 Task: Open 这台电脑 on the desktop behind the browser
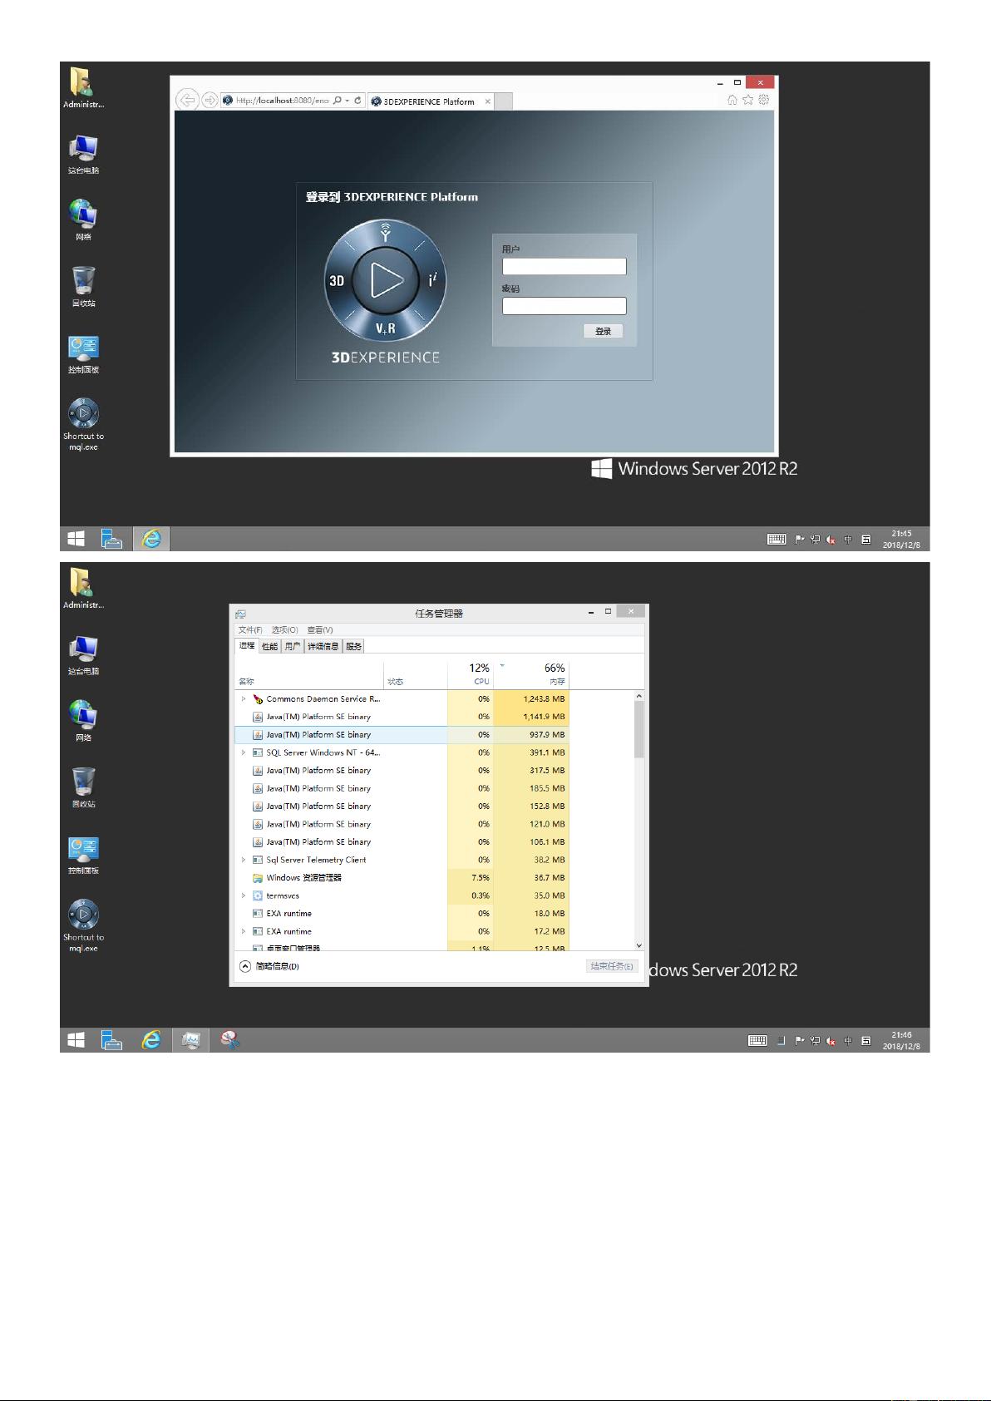(83, 154)
